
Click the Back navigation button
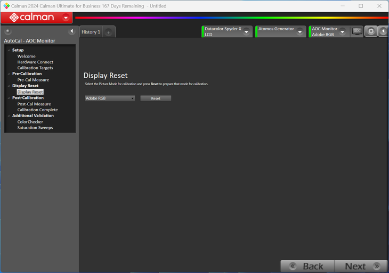[307, 266]
